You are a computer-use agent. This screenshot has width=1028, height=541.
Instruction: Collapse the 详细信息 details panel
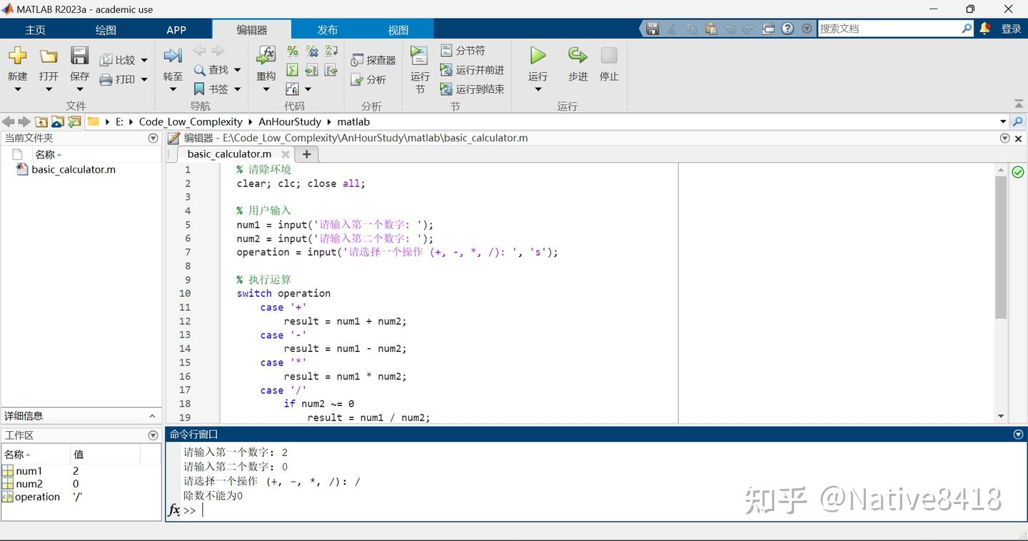[152, 416]
